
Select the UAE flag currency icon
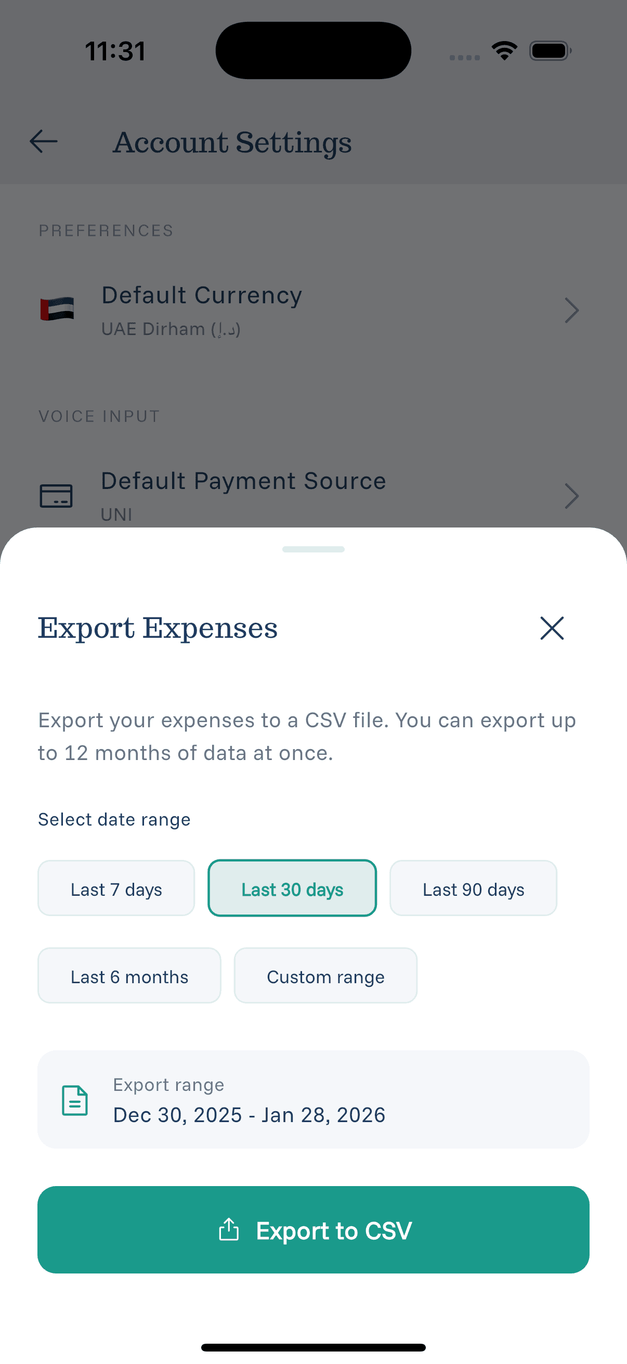pos(58,310)
